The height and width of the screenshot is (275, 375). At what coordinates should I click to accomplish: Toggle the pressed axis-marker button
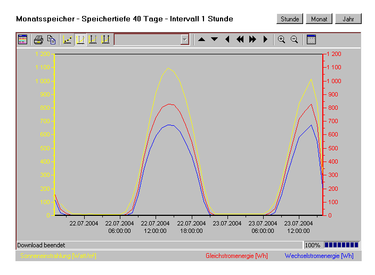click(80, 39)
